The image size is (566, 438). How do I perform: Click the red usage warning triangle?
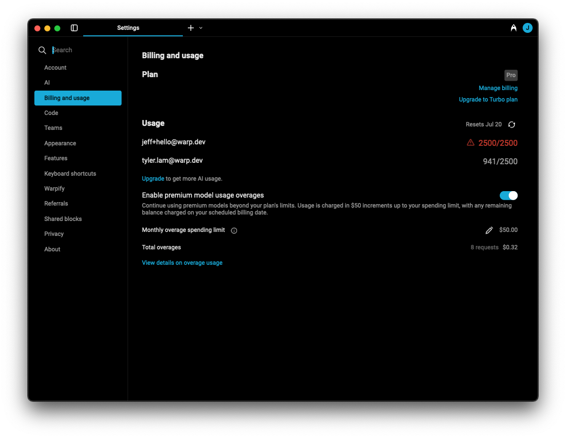coord(470,143)
